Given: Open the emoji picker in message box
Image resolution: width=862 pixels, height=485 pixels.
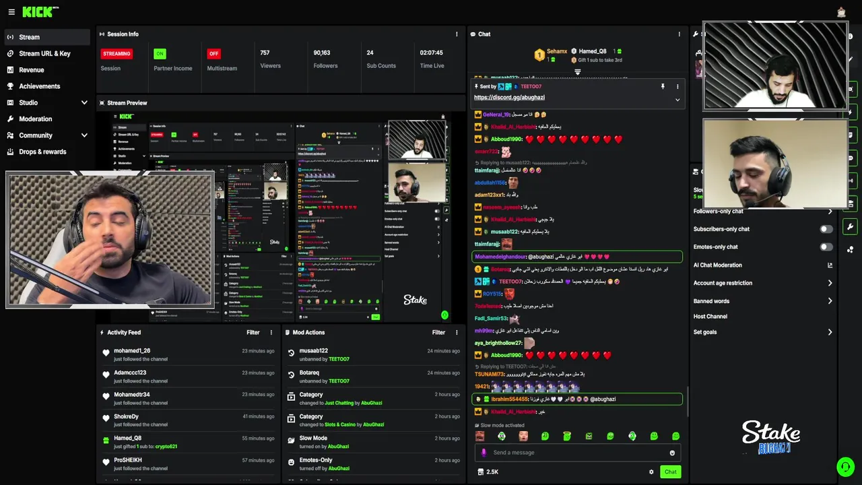Looking at the screenshot, I should 672,453.
